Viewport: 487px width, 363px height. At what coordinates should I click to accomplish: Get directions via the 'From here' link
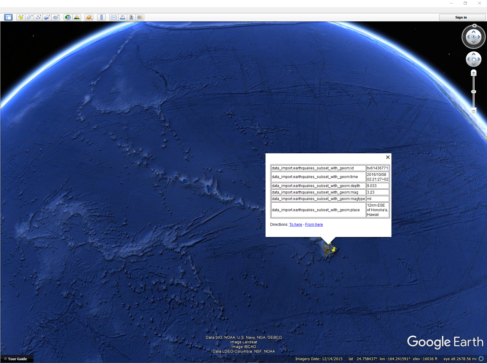tap(314, 225)
